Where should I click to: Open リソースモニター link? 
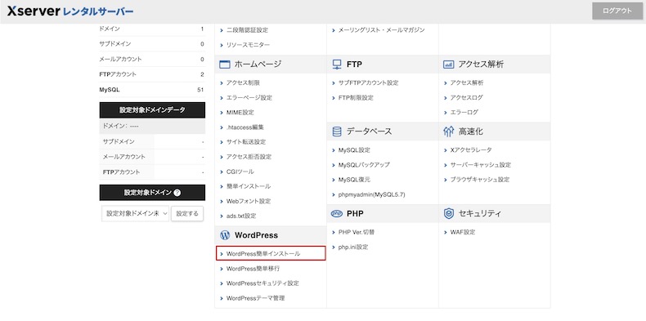click(x=248, y=45)
